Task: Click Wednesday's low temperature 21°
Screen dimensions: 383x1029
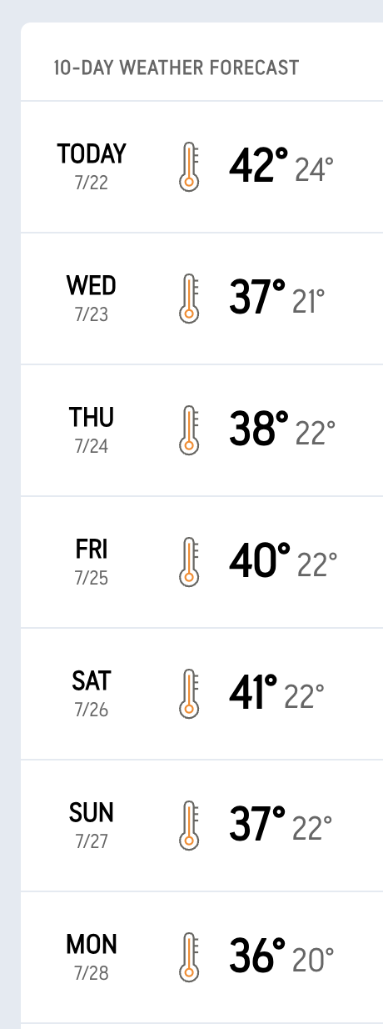Action: (309, 302)
